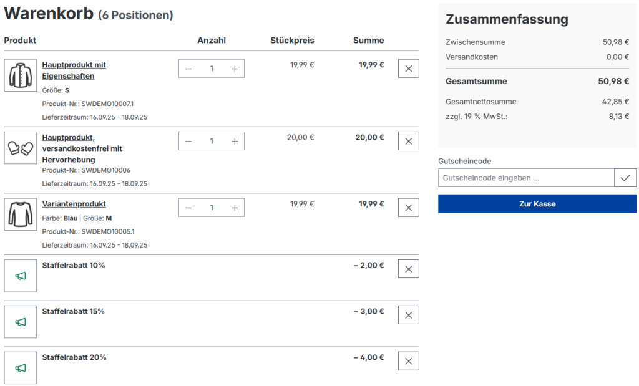Click the Gutscheincode input field

[x=526, y=178]
